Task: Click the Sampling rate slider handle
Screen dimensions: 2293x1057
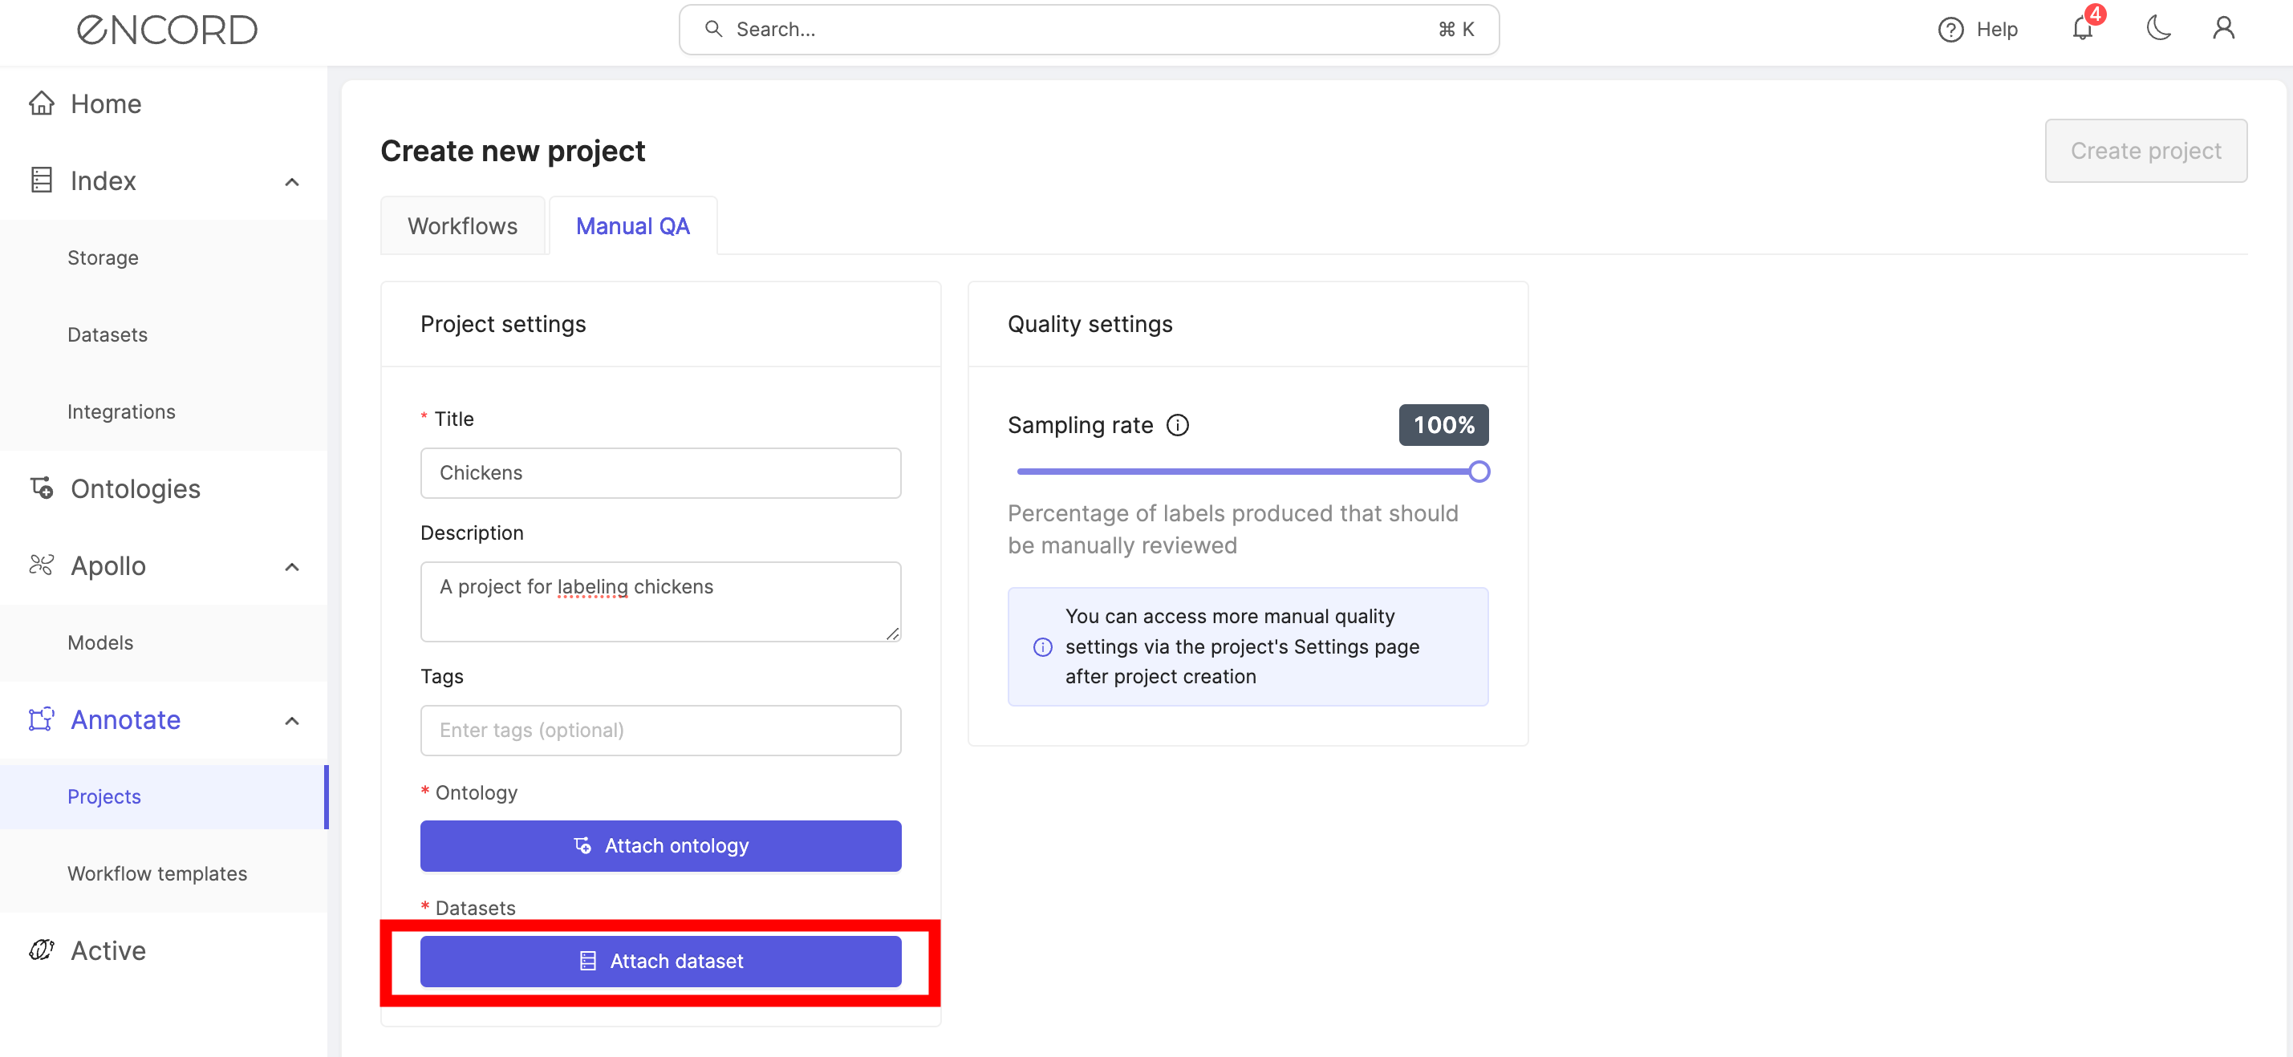Action: click(1479, 472)
